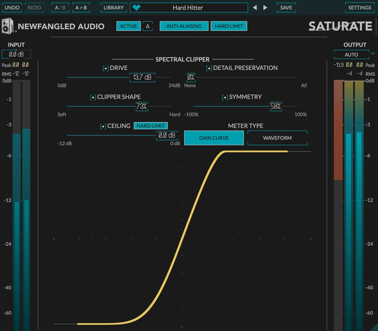Click the Meter Type label
This screenshot has height=331, width=378.
246,126
